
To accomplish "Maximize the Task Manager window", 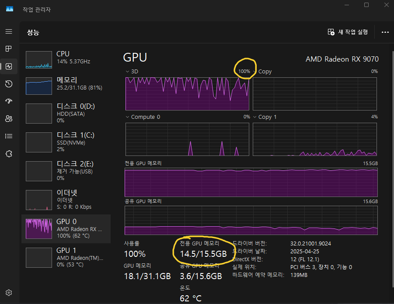I will [x=366, y=5].
